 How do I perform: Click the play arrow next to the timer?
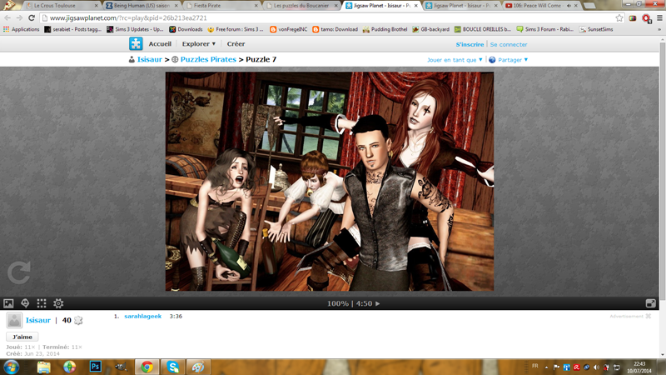(378, 303)
